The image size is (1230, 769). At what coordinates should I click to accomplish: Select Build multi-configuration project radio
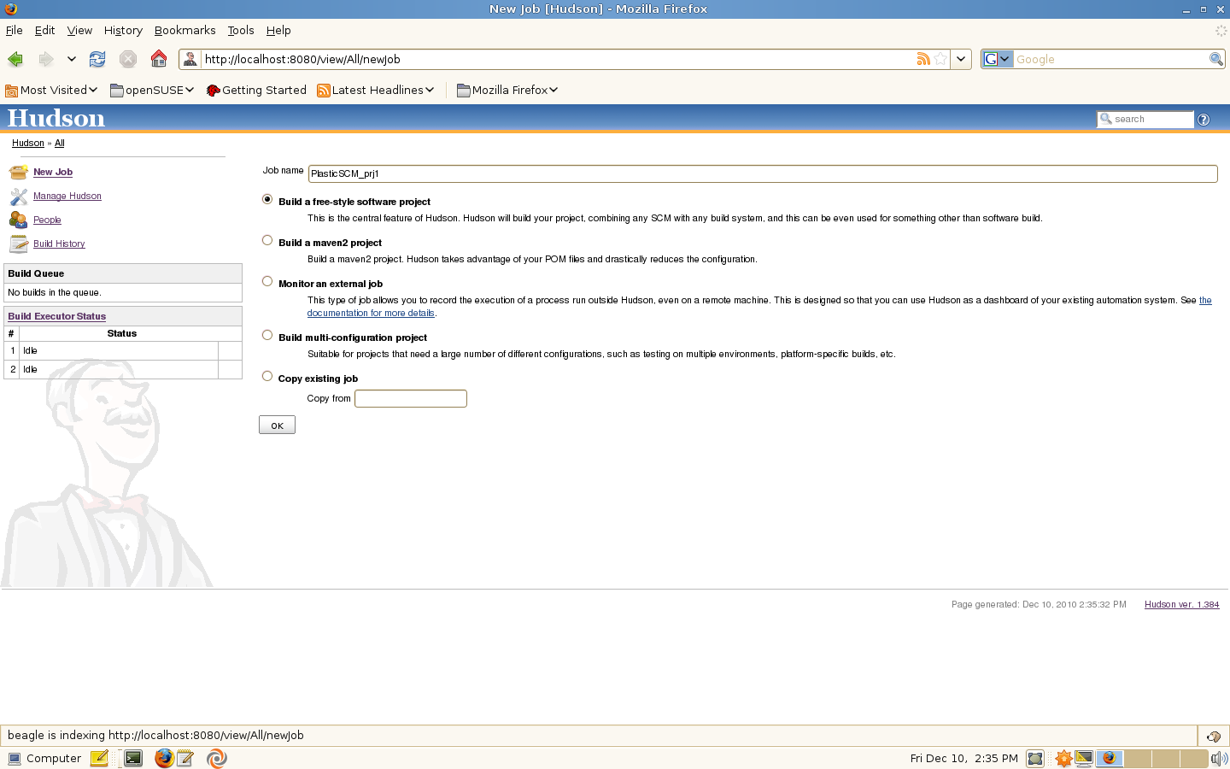[267, 335]
